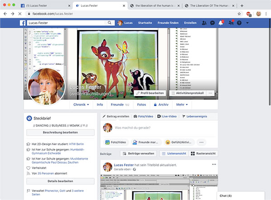Open Lucas profile link in header
The height and width of the screenshot is (200, 271).
[x=125, y=23]
